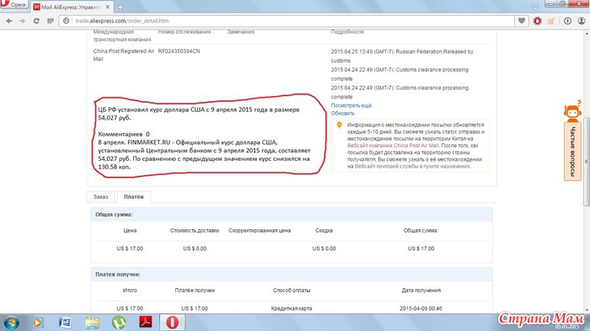Open the Вебсайт компании China Post Air Mail link
This screenshot has width=590, height=331.
click(x=393, y=146)
